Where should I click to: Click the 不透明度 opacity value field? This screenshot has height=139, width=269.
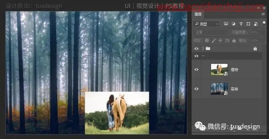[x=255, y=32]
